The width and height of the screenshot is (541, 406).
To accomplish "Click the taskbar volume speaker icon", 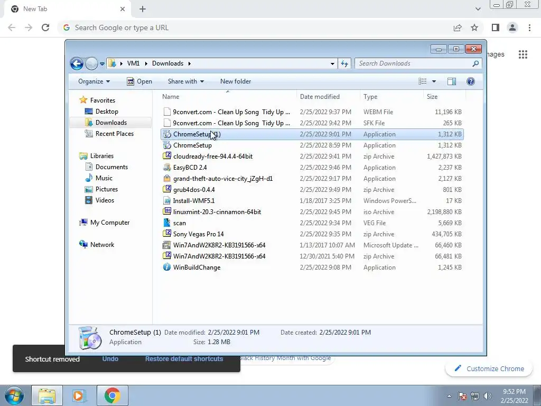I will 488,396.
